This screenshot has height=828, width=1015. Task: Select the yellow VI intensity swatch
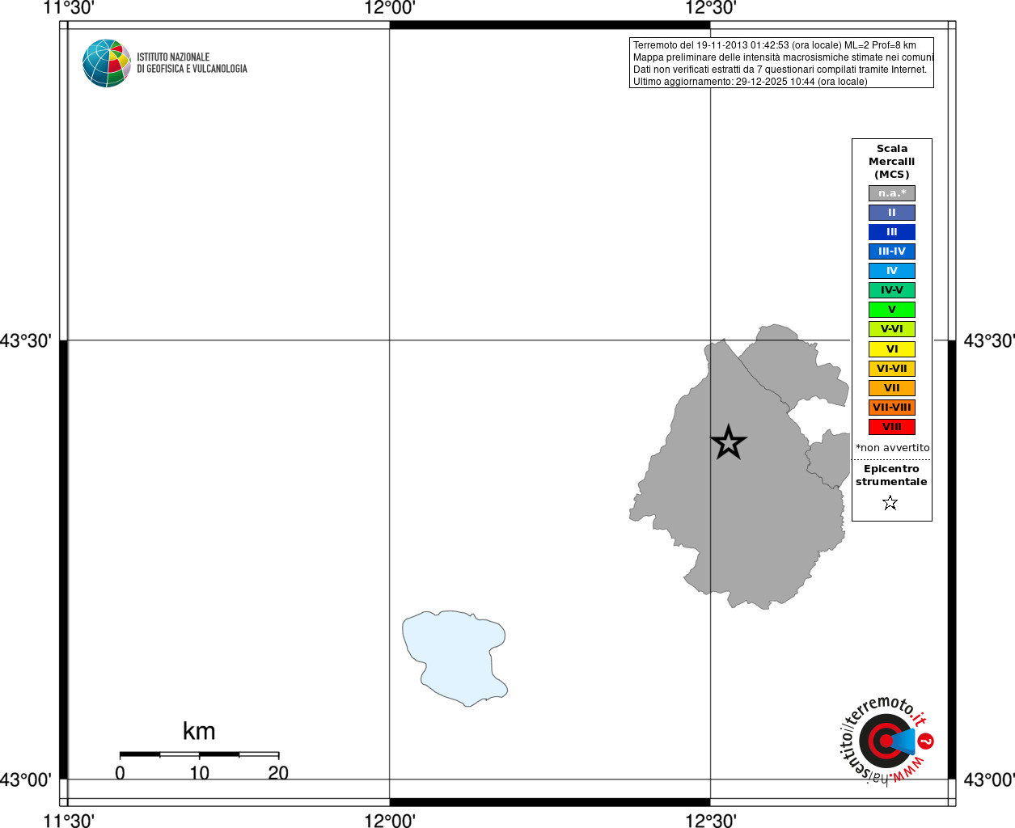point(892,349)
